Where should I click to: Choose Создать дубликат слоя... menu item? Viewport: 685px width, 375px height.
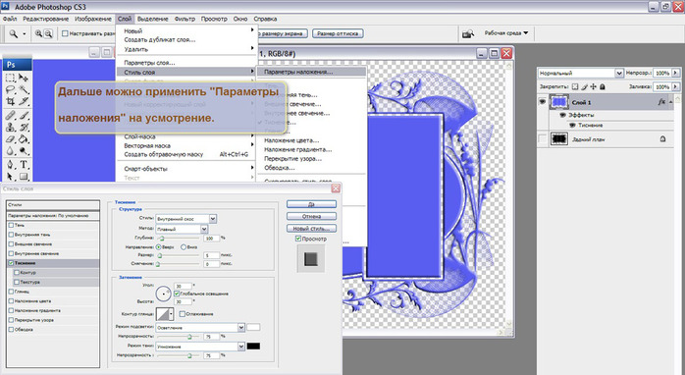tap(160, 40)
